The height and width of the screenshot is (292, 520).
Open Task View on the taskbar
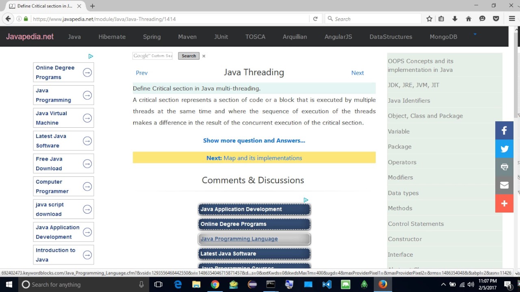[x=158, y=284]
